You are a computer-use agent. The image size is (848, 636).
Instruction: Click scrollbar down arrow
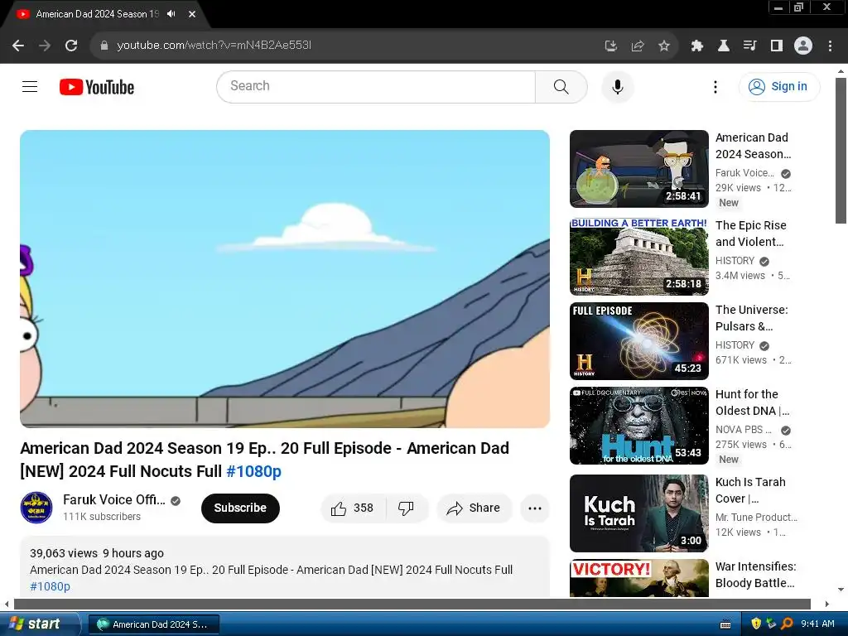pos(841,590)
